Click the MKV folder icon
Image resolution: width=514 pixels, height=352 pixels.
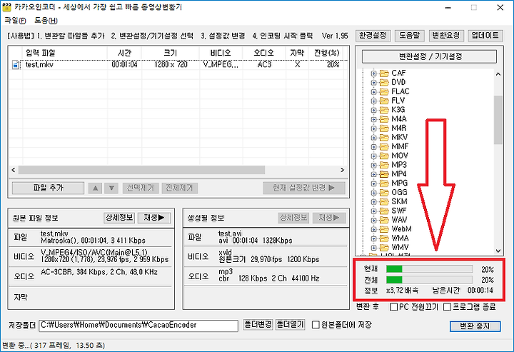pyautogui.click(x=384, y=137)
